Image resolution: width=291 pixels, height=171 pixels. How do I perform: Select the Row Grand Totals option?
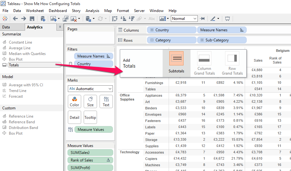pyautogui.click(x=232, y=63)
